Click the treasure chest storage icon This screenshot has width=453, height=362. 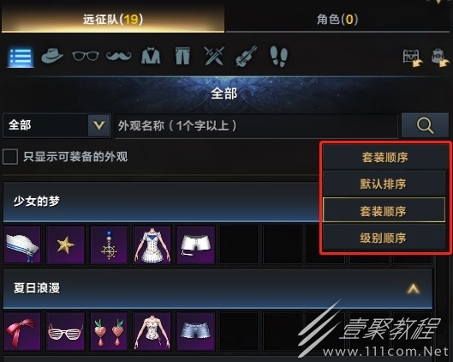[x=413, y=57]
